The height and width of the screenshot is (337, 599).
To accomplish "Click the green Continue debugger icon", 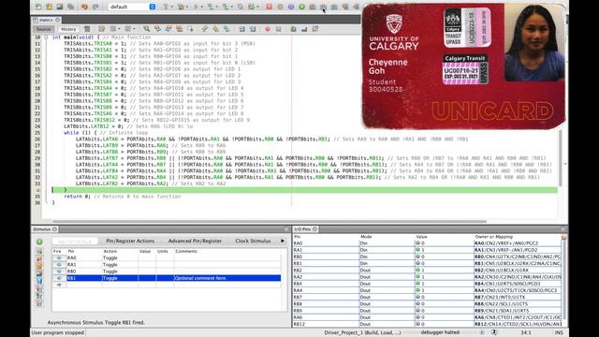I will (301, 7).
